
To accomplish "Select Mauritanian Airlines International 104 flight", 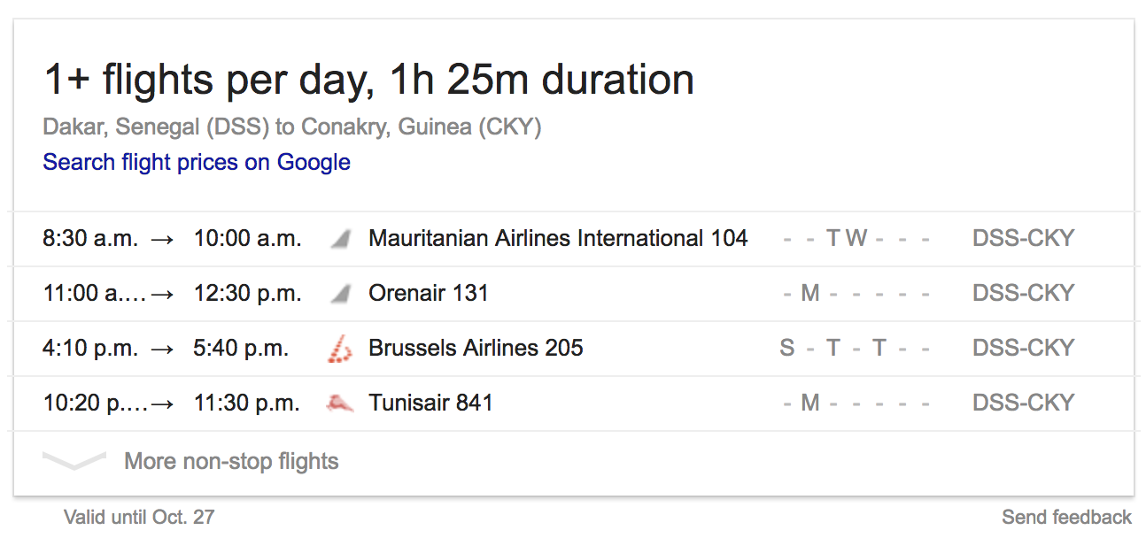I will pos(573,239).
